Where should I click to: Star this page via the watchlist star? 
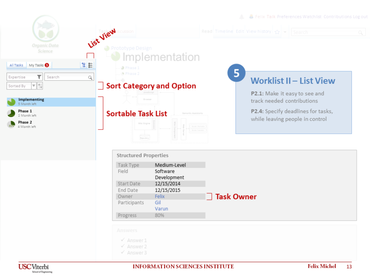click(277, 32)
